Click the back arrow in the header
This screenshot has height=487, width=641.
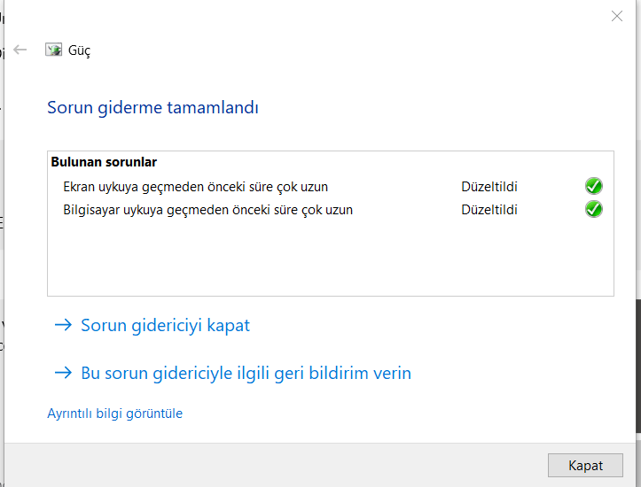[x=20, y=50]
